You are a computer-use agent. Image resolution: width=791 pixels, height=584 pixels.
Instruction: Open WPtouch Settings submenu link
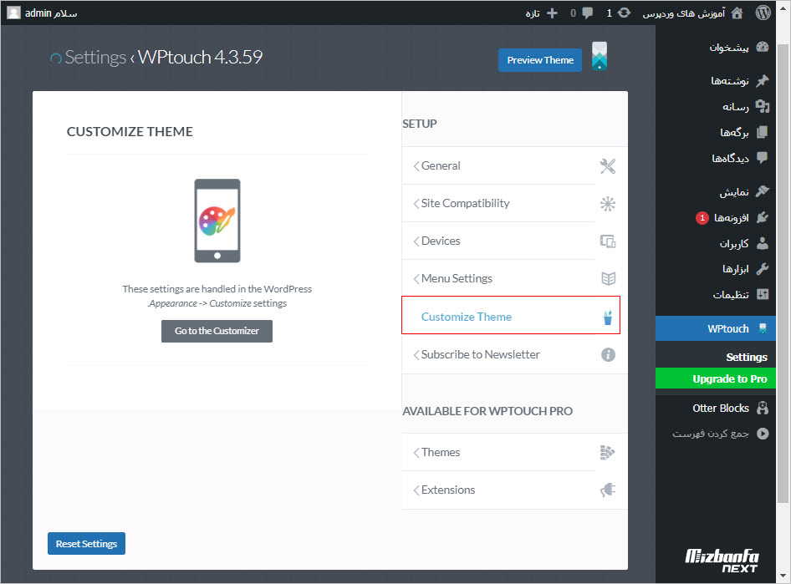coord(747,358)
